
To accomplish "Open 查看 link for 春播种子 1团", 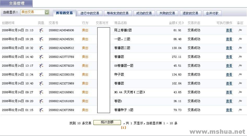I will [229, 110].
